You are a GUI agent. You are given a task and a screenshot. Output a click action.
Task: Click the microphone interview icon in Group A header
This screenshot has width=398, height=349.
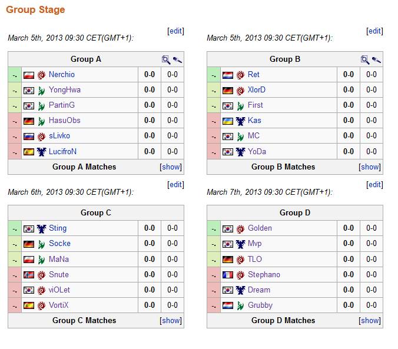177,59
